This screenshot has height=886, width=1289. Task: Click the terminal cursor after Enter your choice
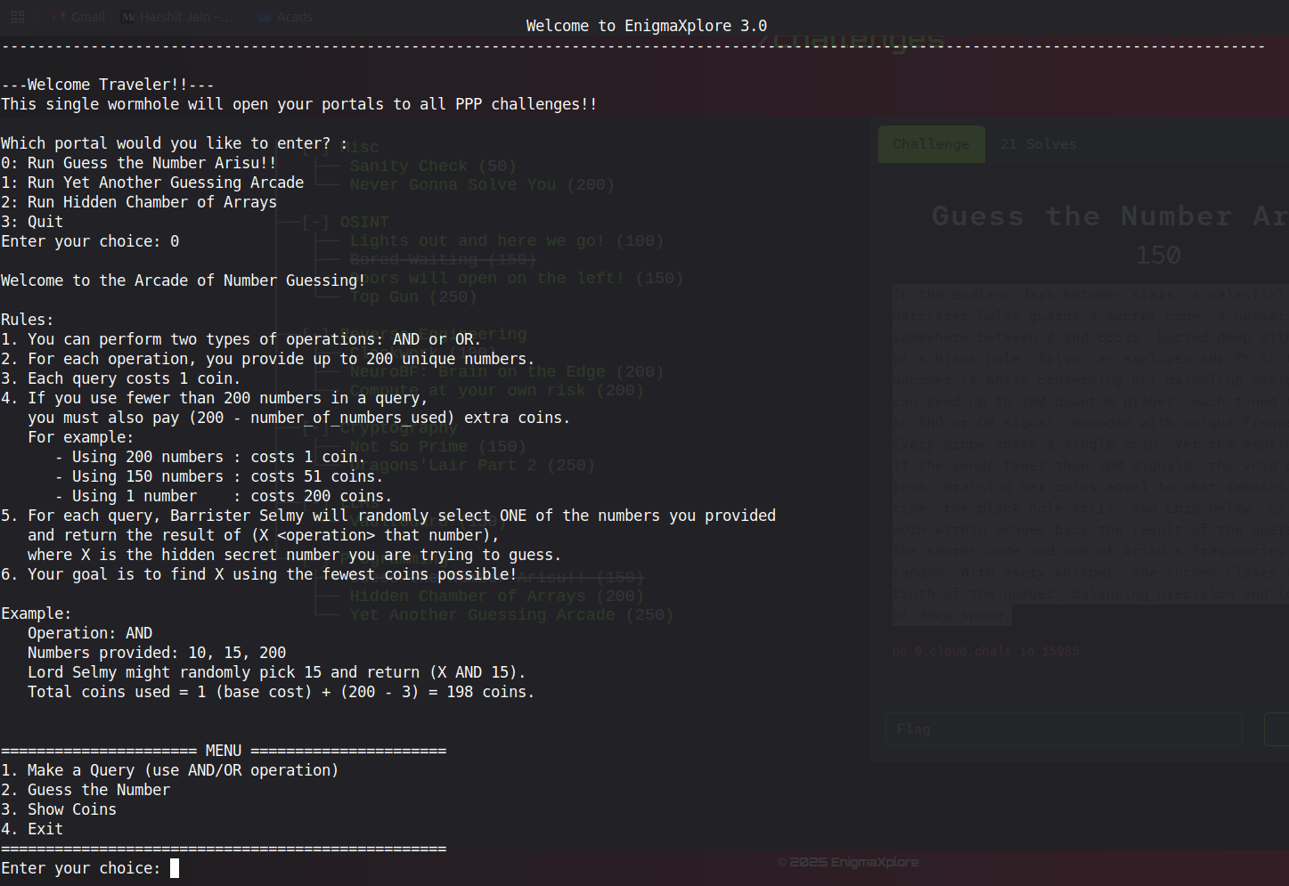point(175,868)
